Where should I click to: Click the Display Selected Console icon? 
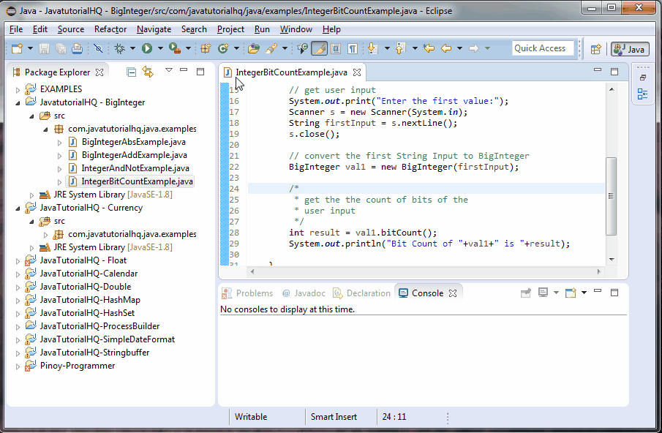[543, 293]
